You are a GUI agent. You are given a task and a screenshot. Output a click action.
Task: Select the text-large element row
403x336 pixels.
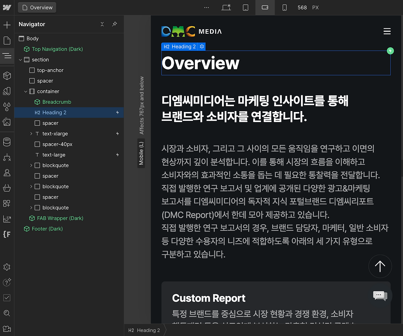coord(69,155)
